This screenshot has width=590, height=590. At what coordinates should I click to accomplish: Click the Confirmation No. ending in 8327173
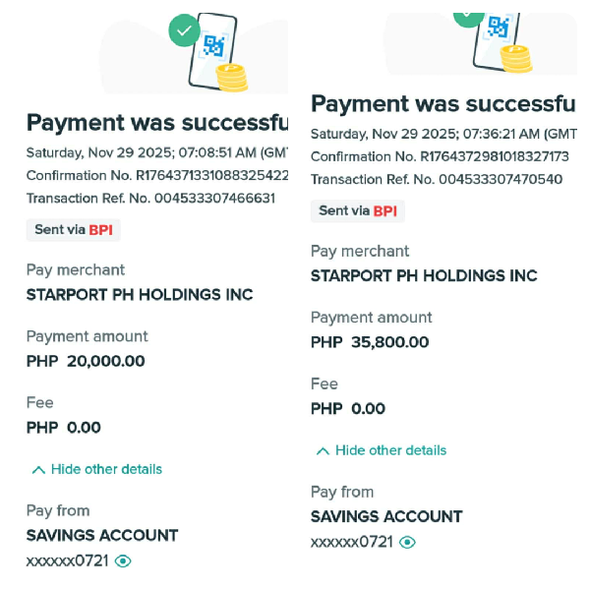(441, 156)
